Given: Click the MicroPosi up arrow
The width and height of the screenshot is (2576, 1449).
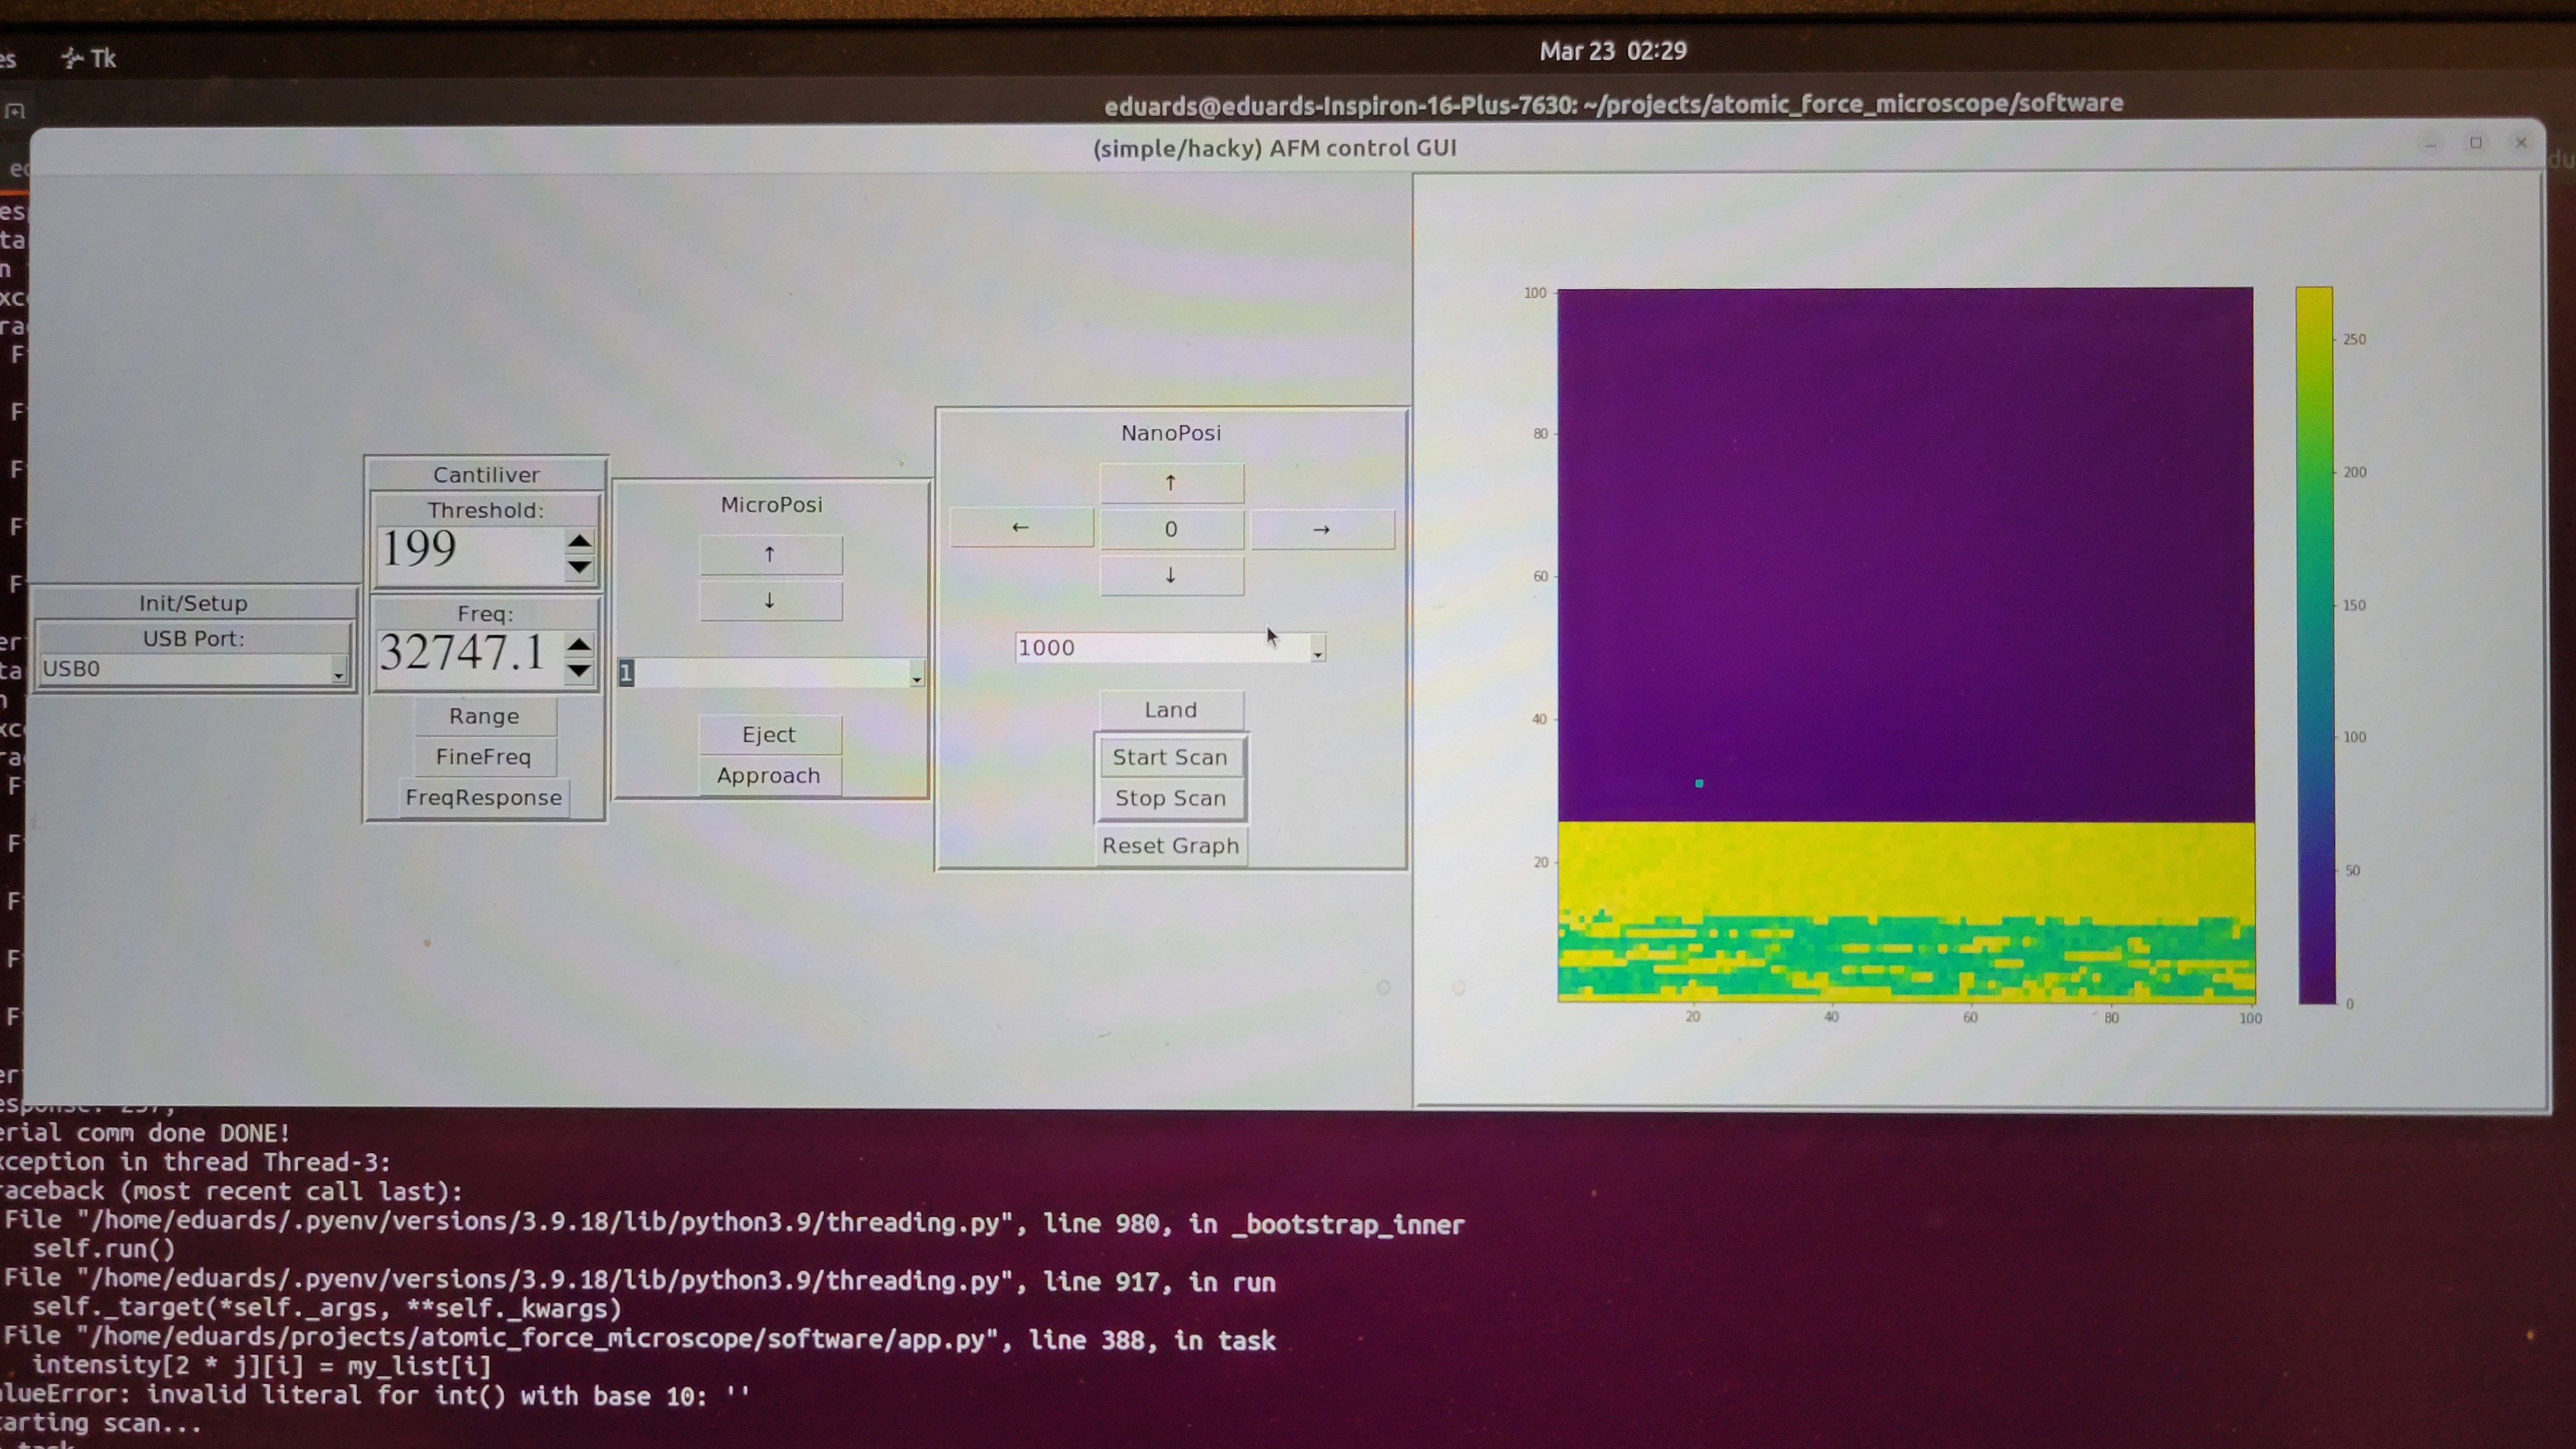Looking at the screenshot, I should pos(769,554).
